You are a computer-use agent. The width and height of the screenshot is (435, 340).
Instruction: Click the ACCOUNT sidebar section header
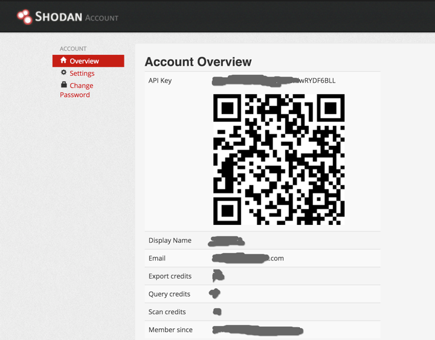point(73,49)
